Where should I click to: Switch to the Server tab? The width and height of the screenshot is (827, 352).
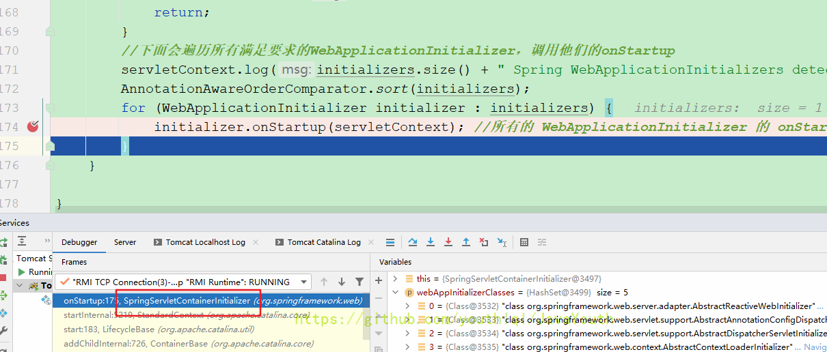click(x=125, y=242)
